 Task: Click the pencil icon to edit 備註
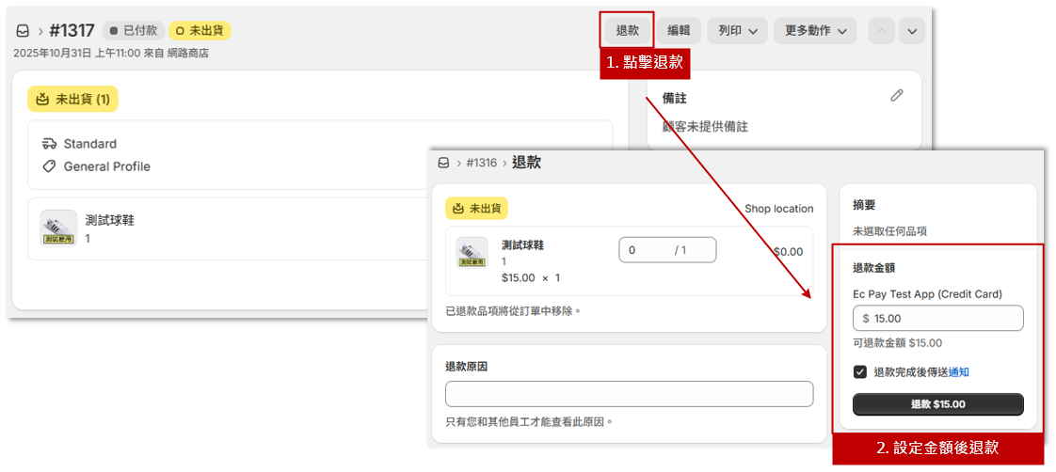click(x=897, y=96)
